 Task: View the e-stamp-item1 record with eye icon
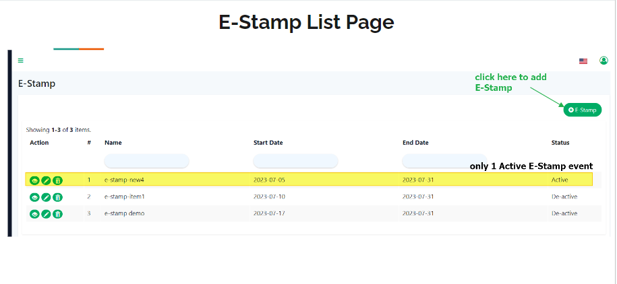click(x=34, y=197)
